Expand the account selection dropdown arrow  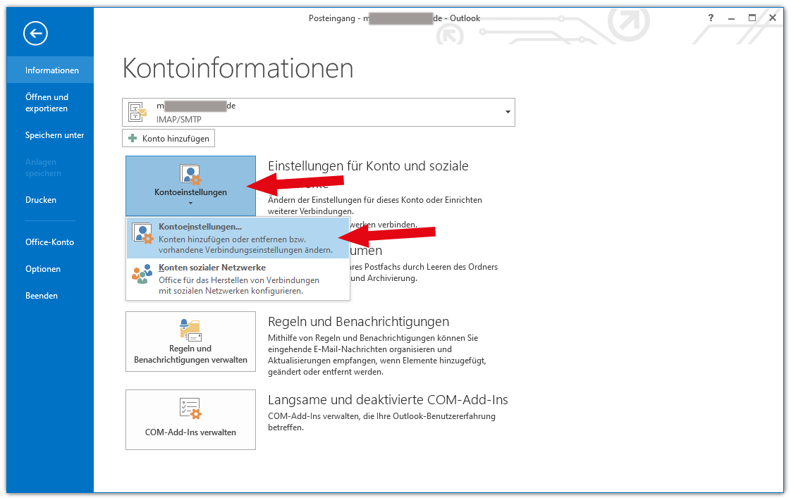click(x=508, y=113)
